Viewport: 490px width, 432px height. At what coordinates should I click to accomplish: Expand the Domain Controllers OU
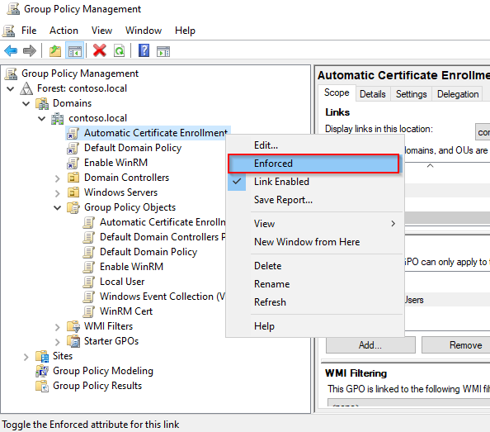pyautogui.click(x=57, y=178)
